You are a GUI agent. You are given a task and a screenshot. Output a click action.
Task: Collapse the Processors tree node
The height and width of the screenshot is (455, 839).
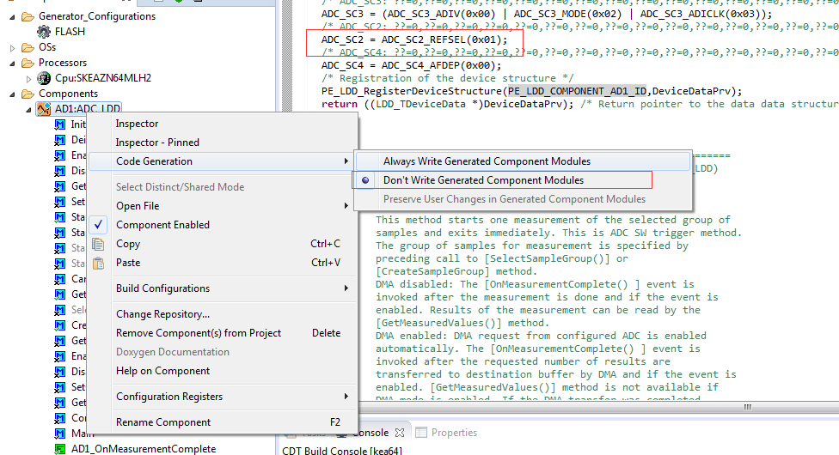click(x=12, y=64)
